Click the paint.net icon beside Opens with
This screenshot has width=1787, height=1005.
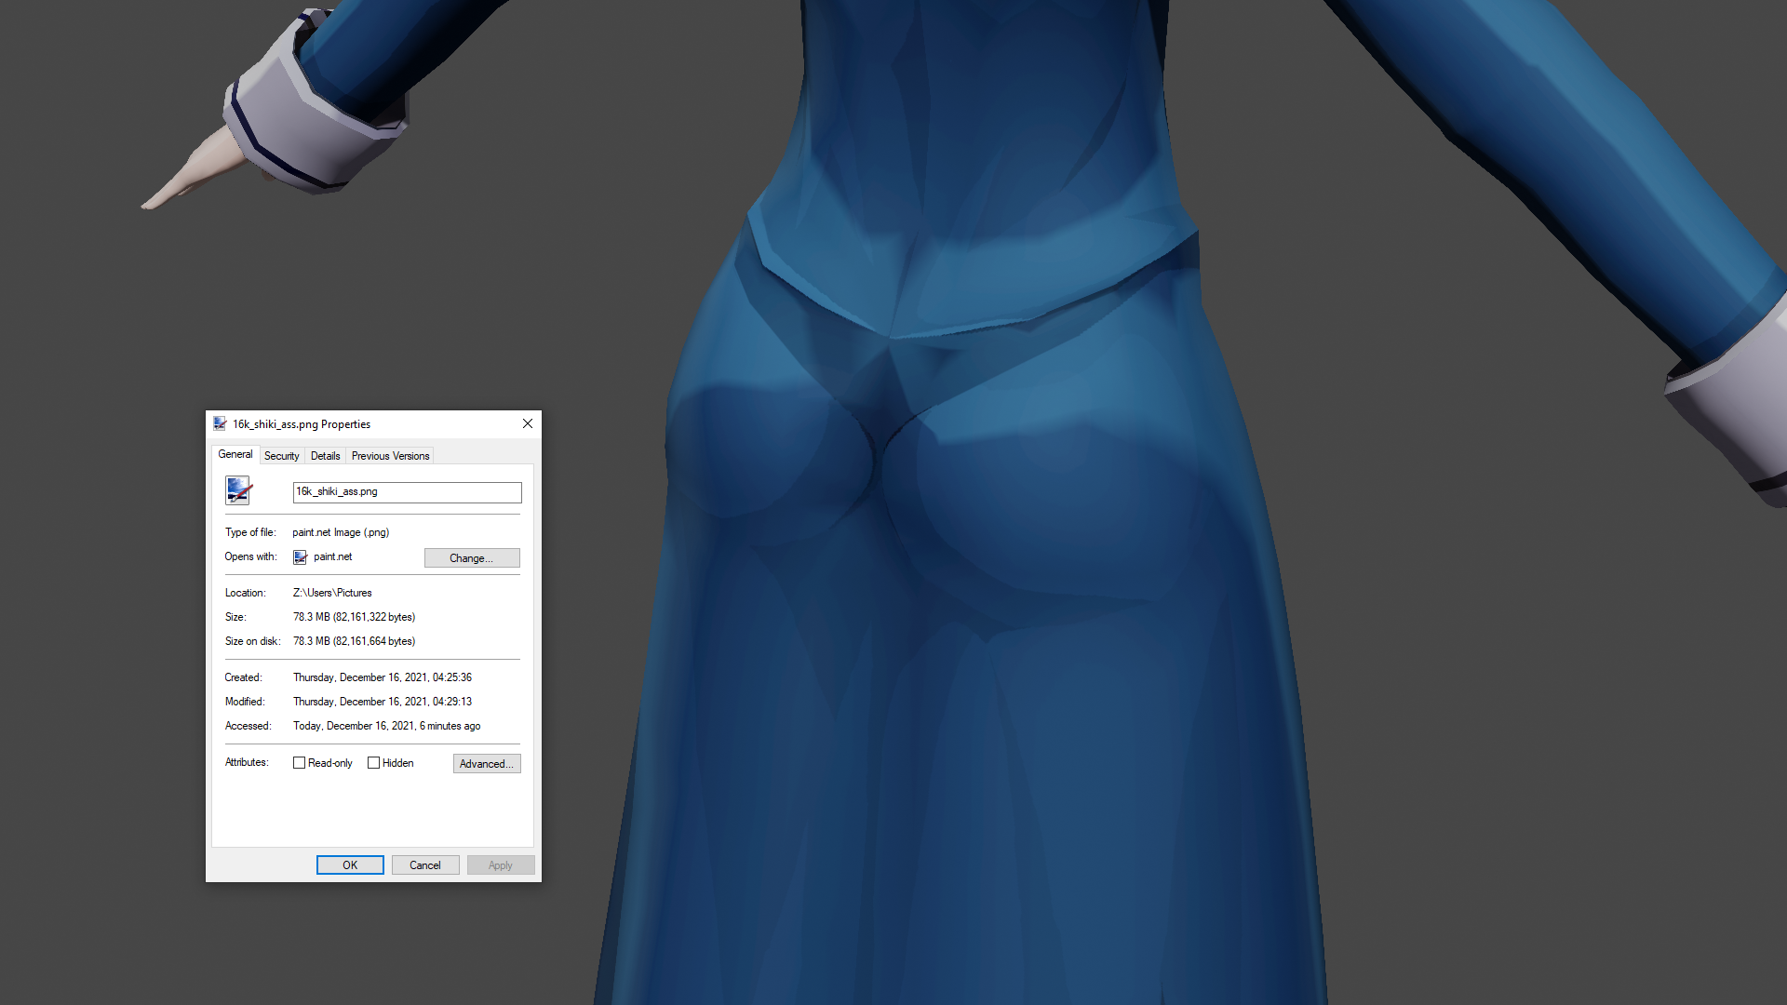click(300, 556)
